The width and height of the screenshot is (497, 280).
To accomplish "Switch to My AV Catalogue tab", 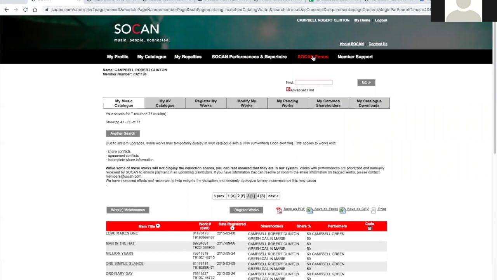I will [165, 103].
